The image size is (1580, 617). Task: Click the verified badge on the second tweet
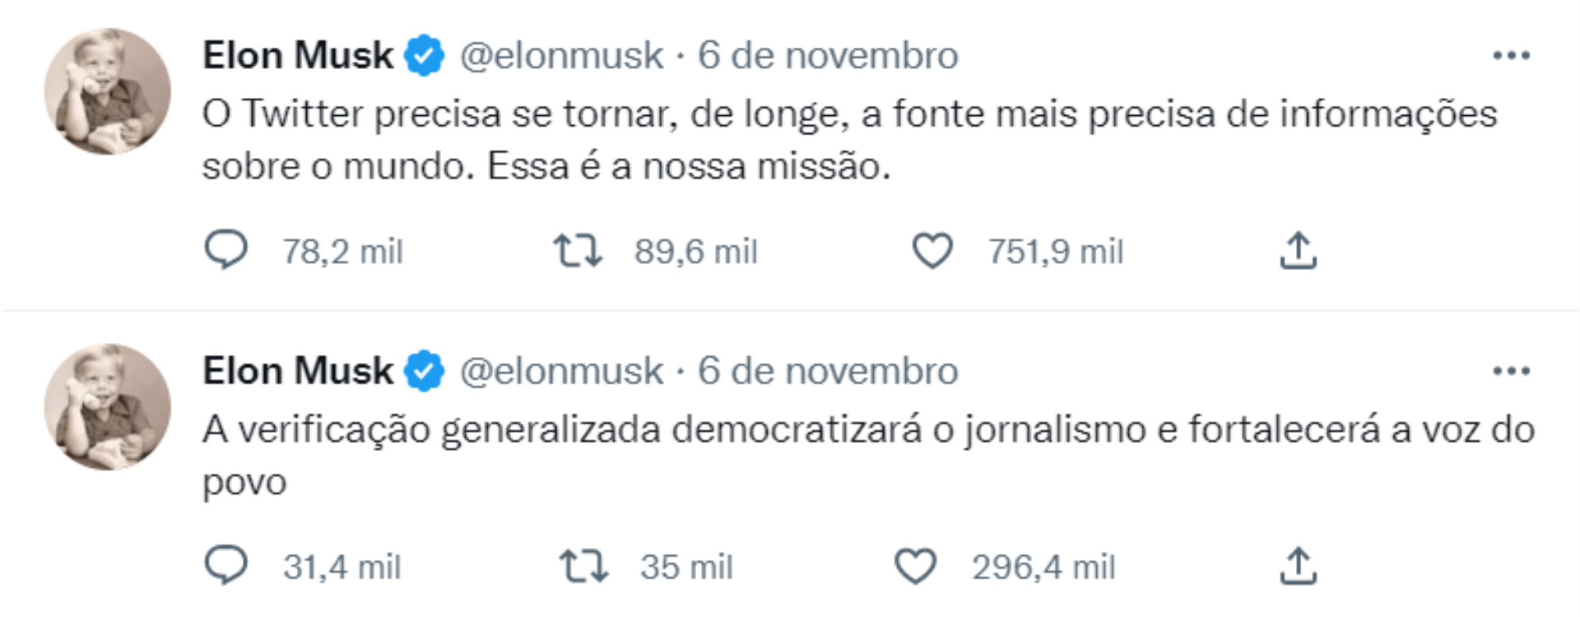coord(425,371)
